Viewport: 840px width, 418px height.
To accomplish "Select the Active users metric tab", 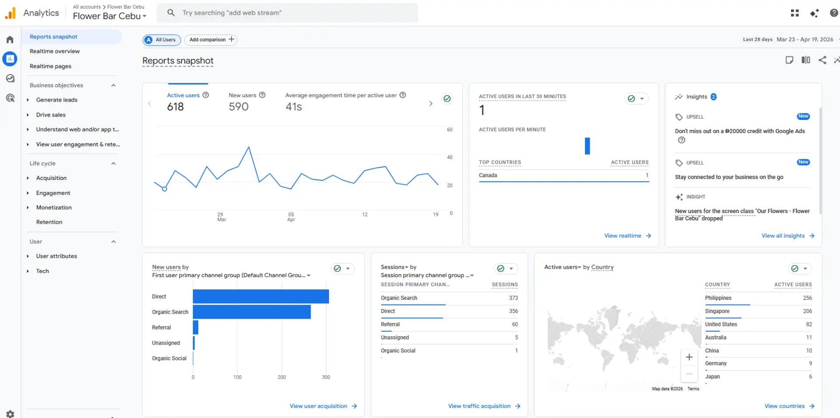I will [x=188, y=101].
